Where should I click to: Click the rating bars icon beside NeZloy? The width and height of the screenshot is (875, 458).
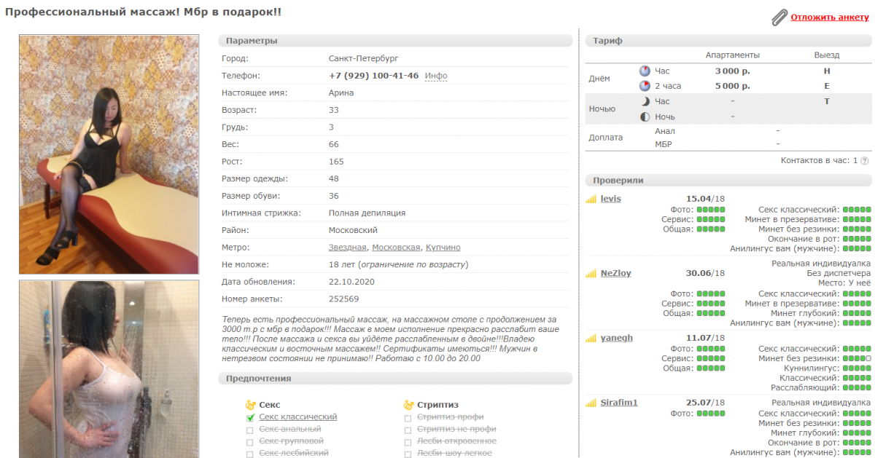coord(591,274)
